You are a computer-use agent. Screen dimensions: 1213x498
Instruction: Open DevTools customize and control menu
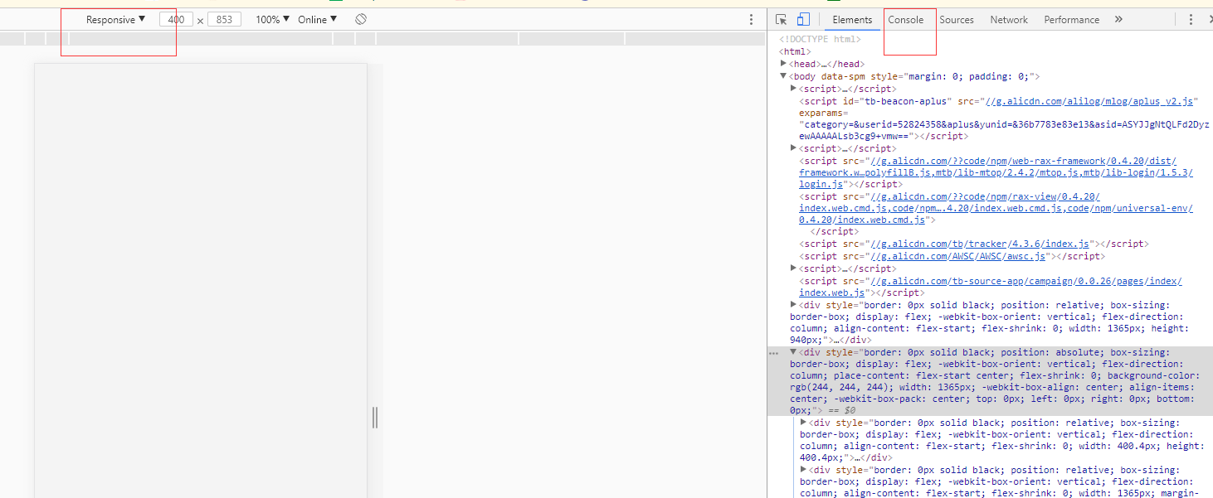pyautogui.click(x=1191, y=20)
